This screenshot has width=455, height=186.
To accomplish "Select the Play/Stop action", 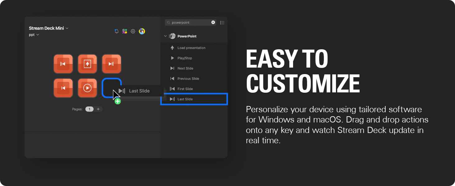I will [185, 58].
